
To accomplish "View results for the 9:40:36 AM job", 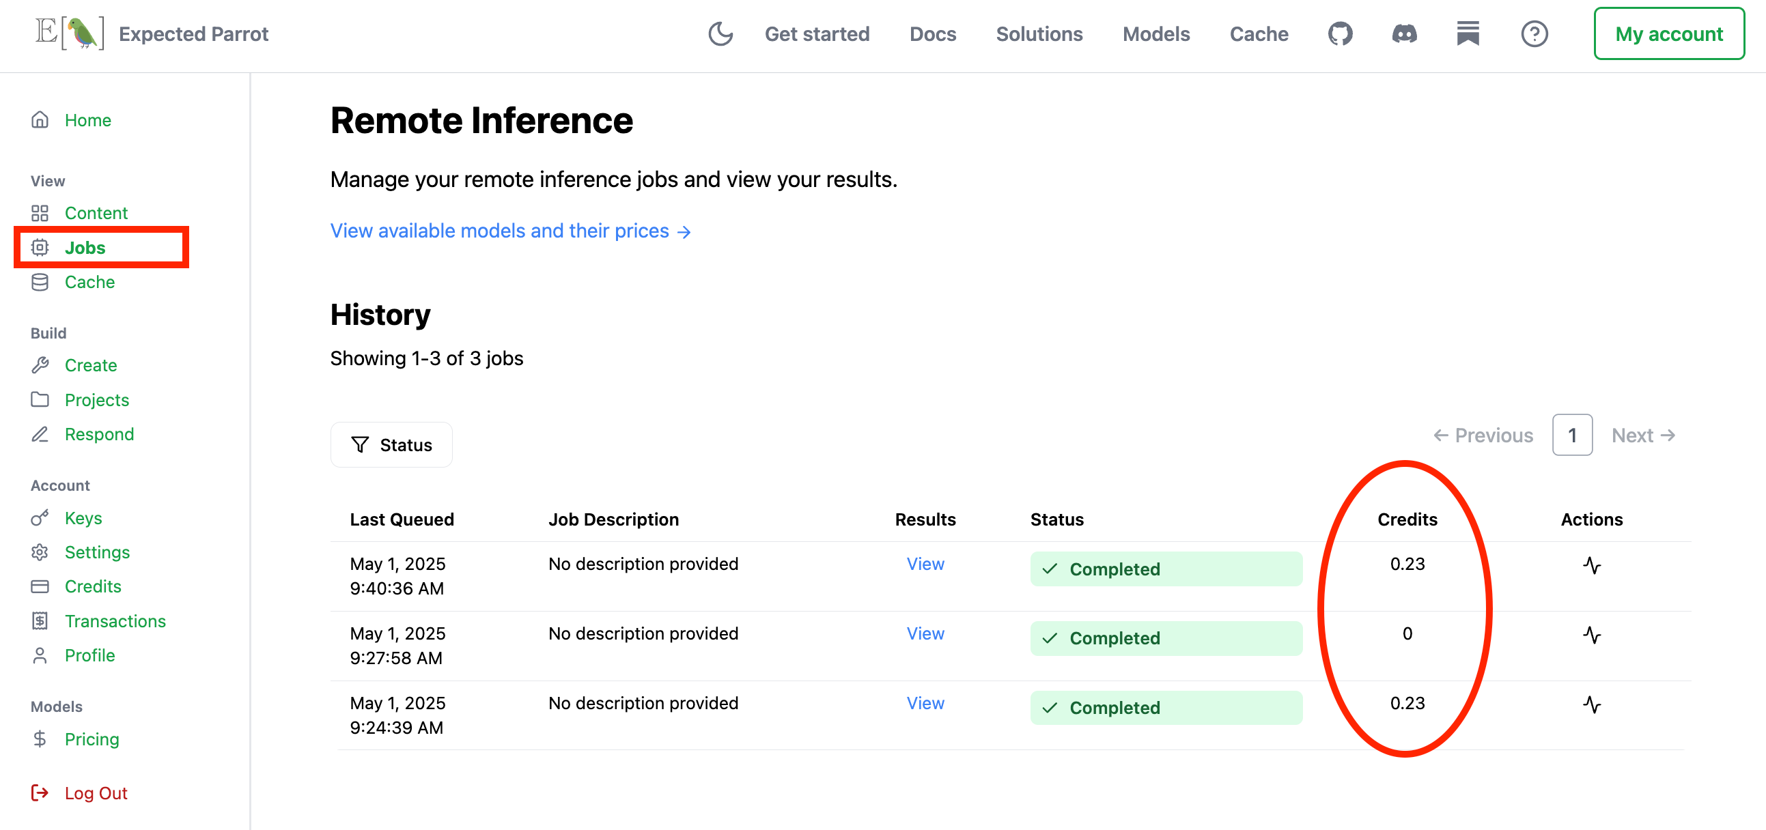I will click(925, 563).
